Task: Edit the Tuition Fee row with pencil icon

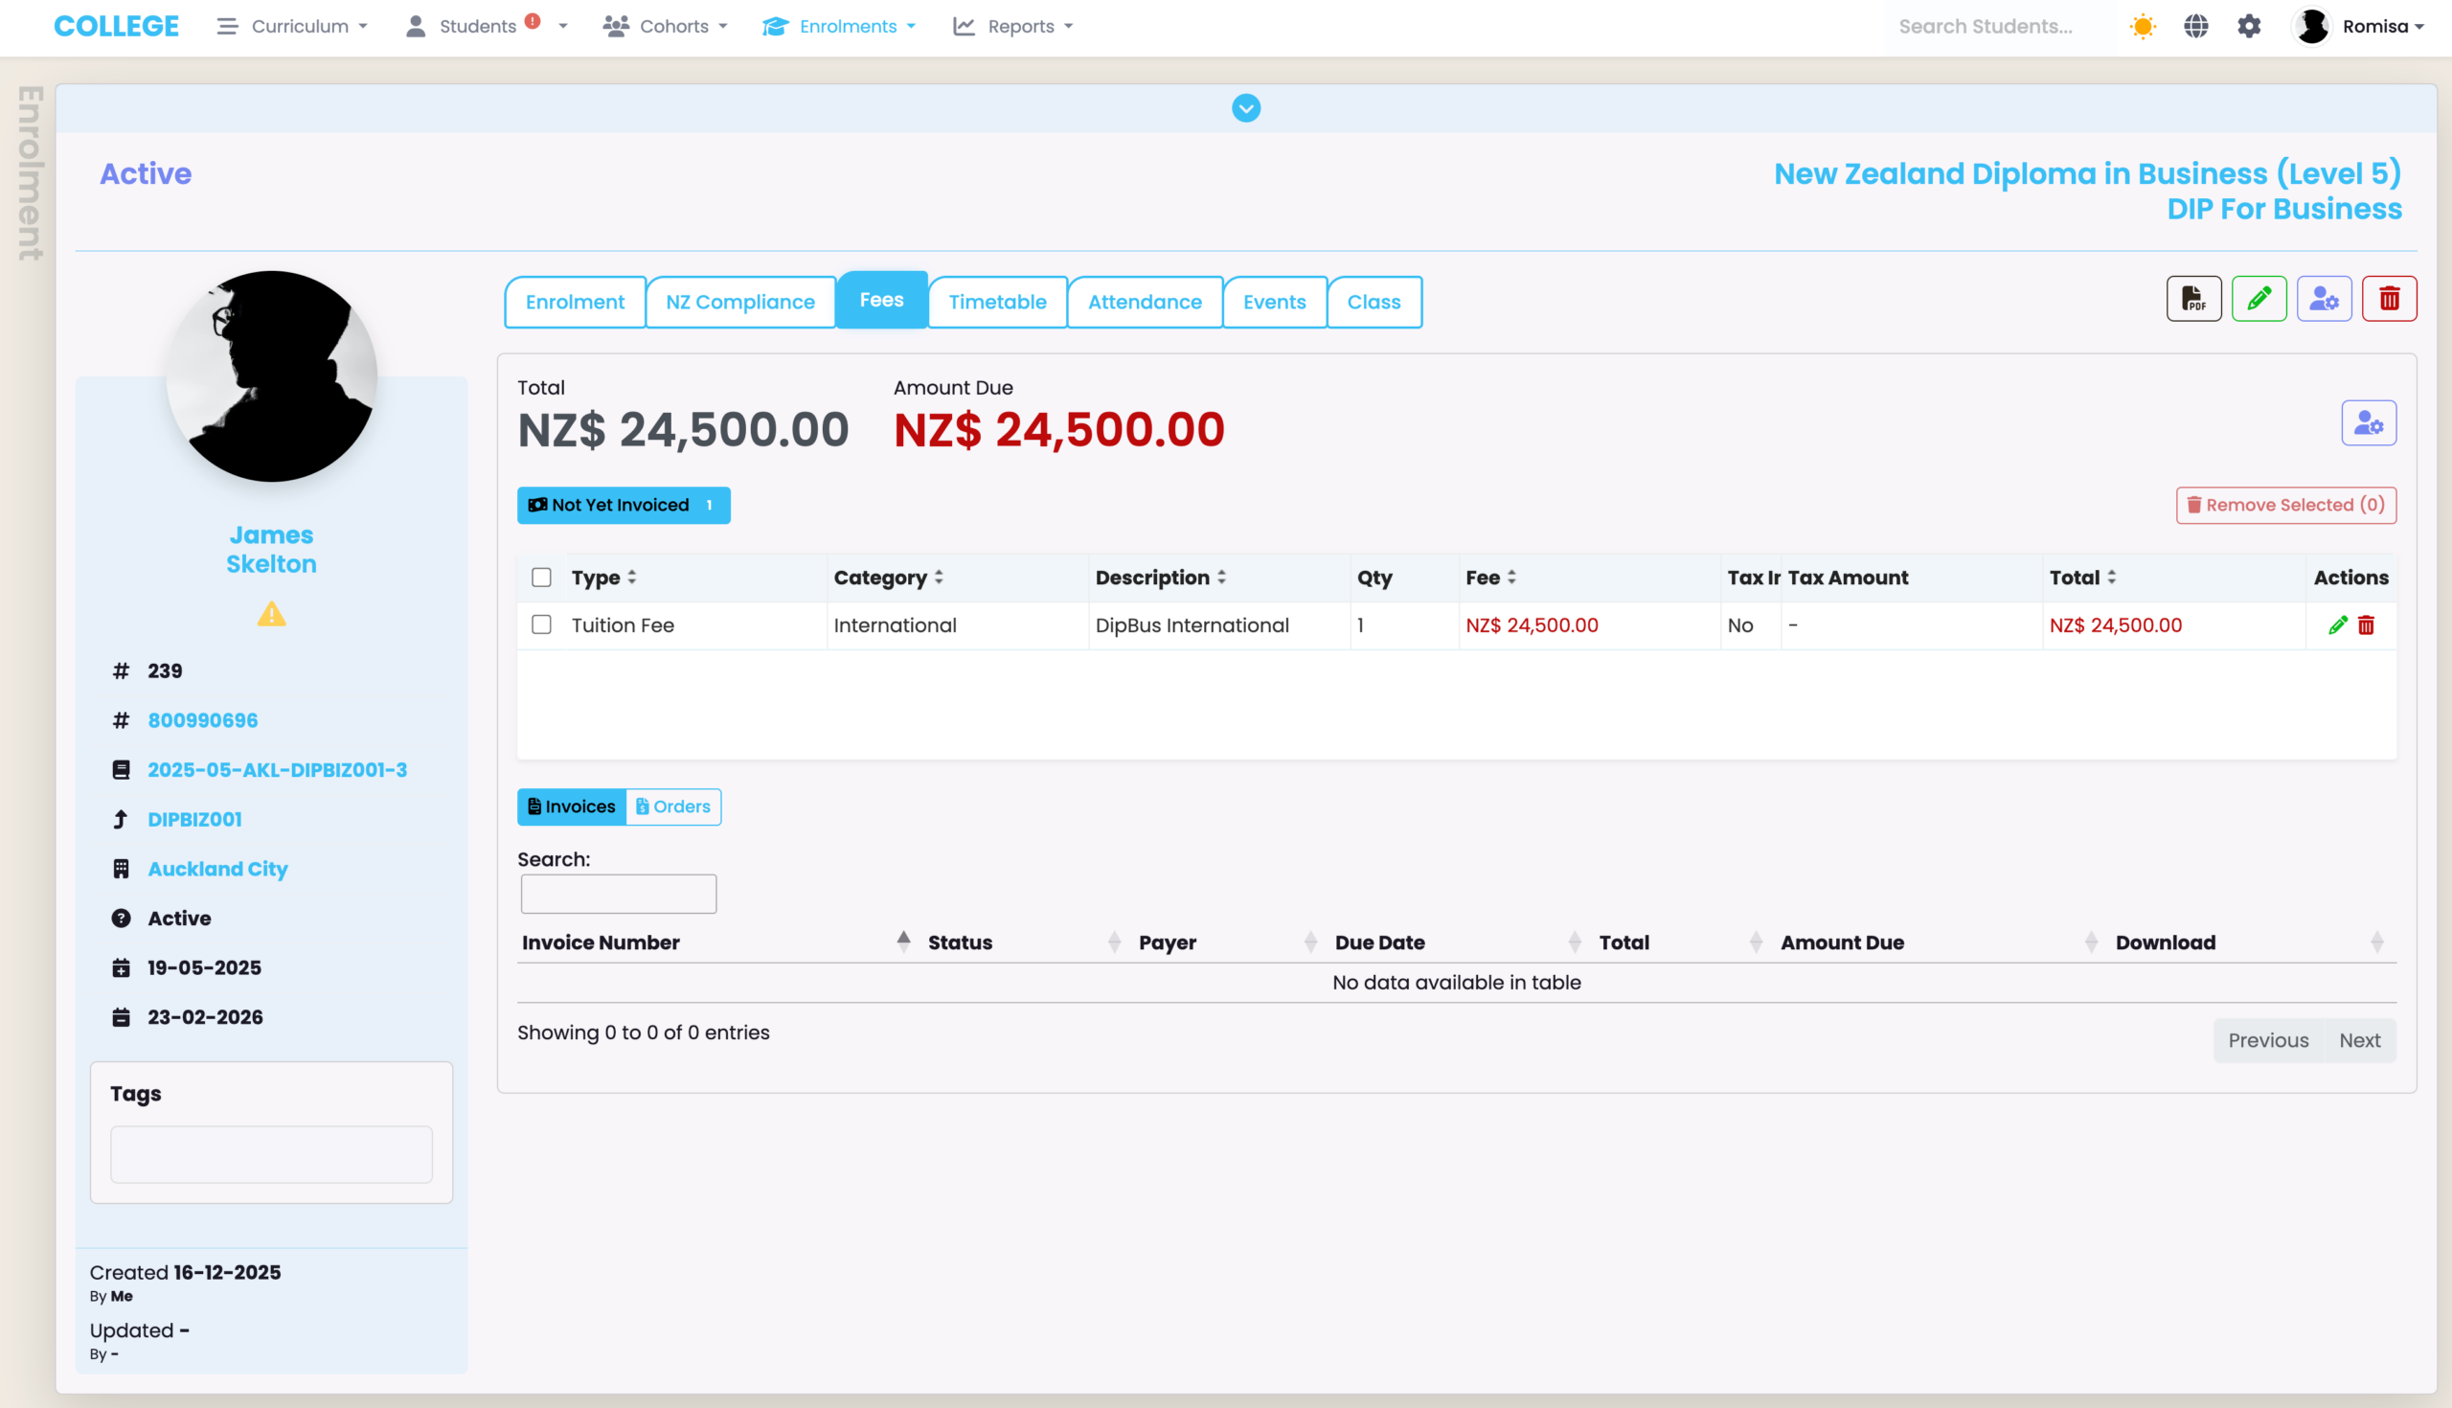Action: tap(2337, 625)
